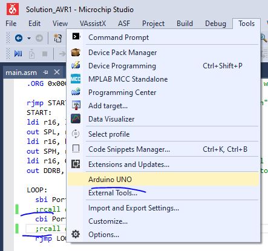Open the View menu
Viewport: 268px width, 251px height.
pos(60,24)
